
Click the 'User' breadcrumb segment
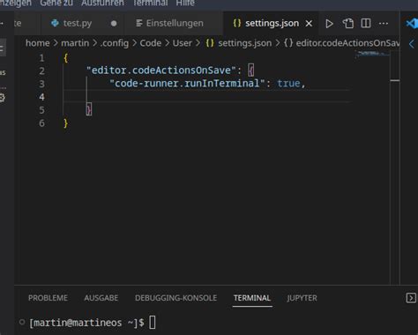tap(183, 43)
